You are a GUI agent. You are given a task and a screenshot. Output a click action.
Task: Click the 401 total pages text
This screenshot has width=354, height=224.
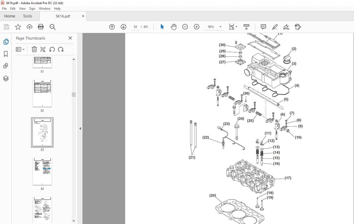146,27
